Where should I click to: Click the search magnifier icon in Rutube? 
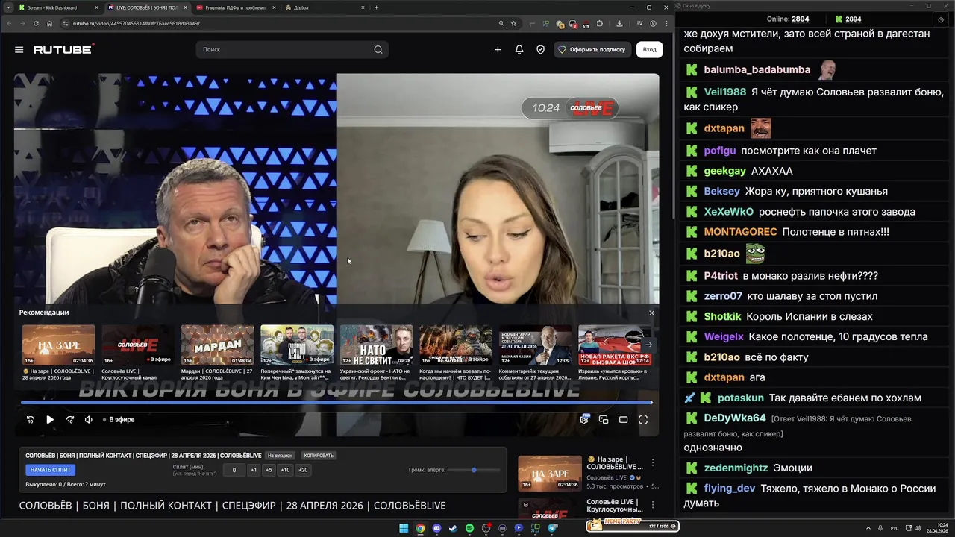pos(378,50)
